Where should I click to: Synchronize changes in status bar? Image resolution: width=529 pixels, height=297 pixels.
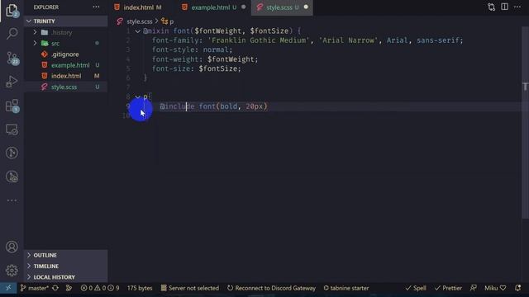pyautogui.click(x=55, y=288)
